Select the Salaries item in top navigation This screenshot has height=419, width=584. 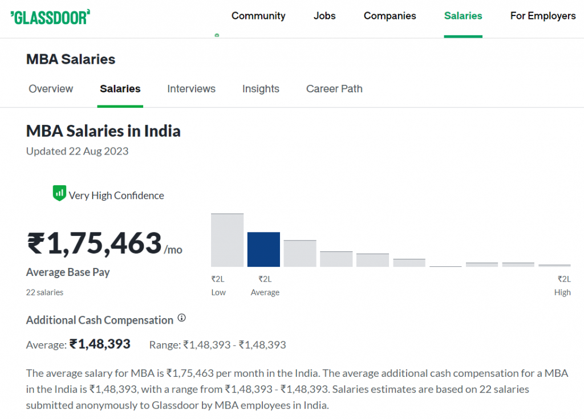463,15
